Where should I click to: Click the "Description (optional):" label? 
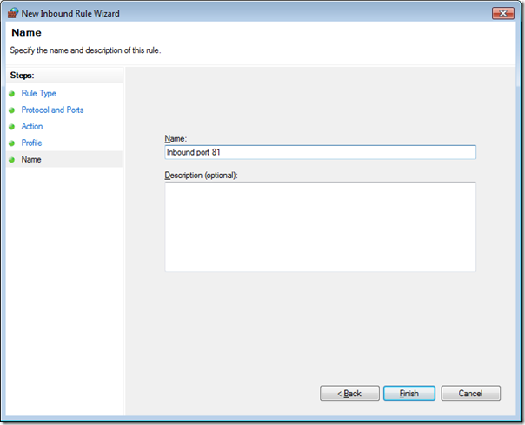point(201,175)
